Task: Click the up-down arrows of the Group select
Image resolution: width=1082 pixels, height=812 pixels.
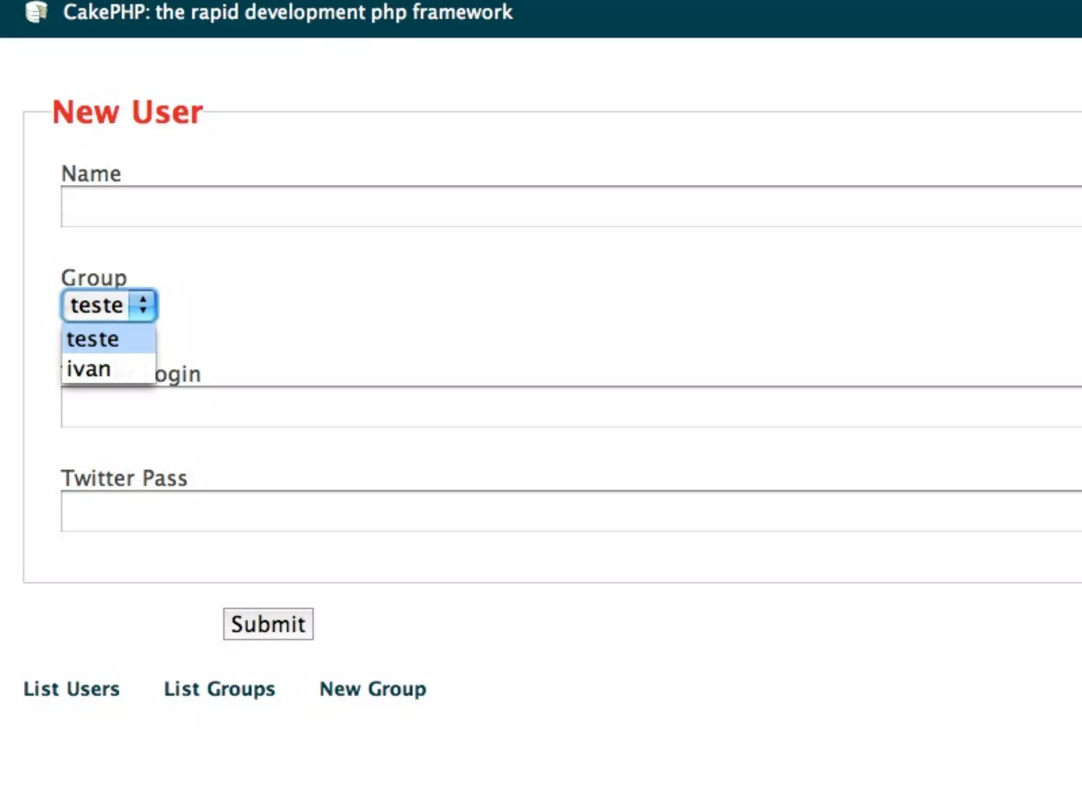Action: coord(143,305)
